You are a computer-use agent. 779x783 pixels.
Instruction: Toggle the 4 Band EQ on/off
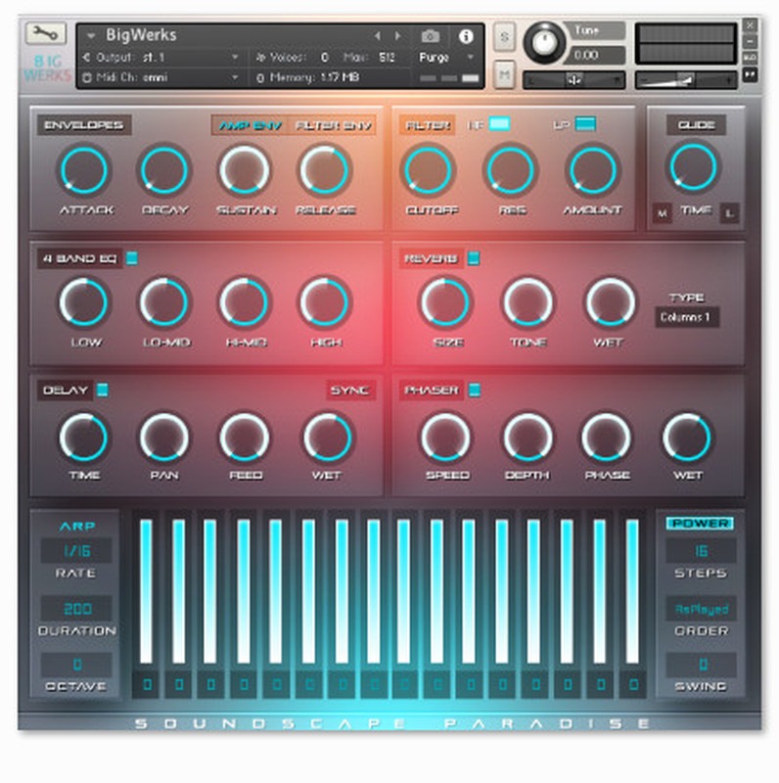pyautogui.click(x=132, y=258)
